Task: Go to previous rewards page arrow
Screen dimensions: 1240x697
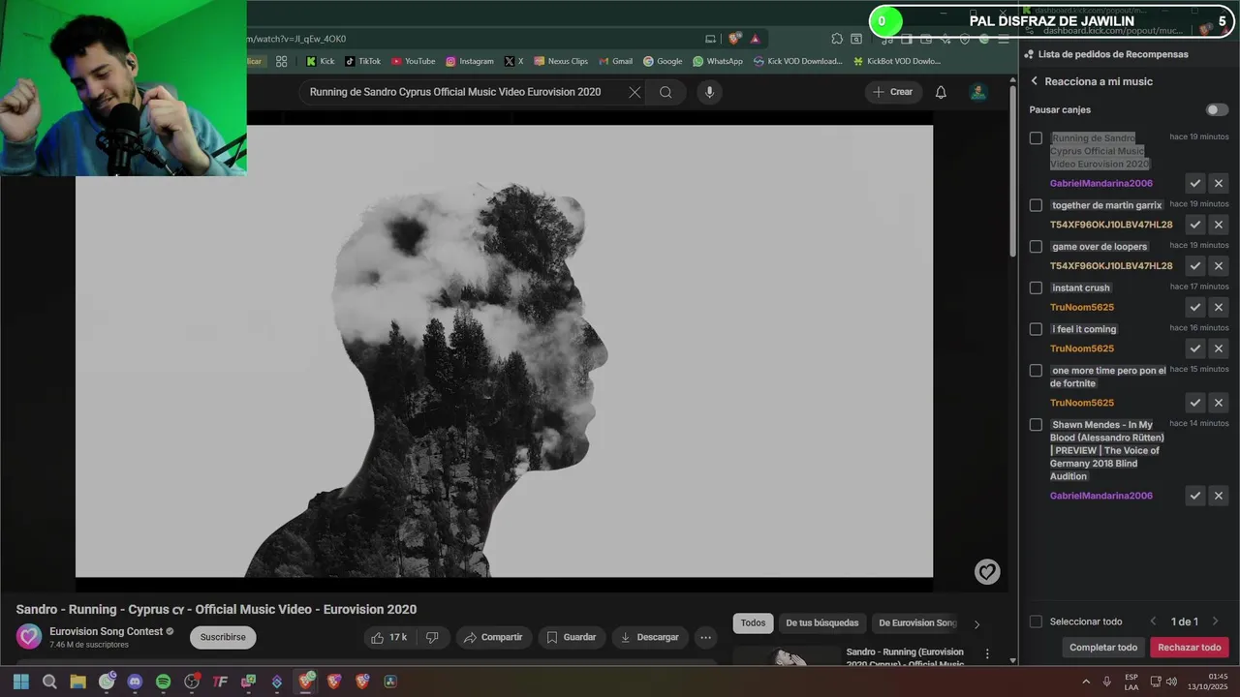Action: [x=1153, y=621]
